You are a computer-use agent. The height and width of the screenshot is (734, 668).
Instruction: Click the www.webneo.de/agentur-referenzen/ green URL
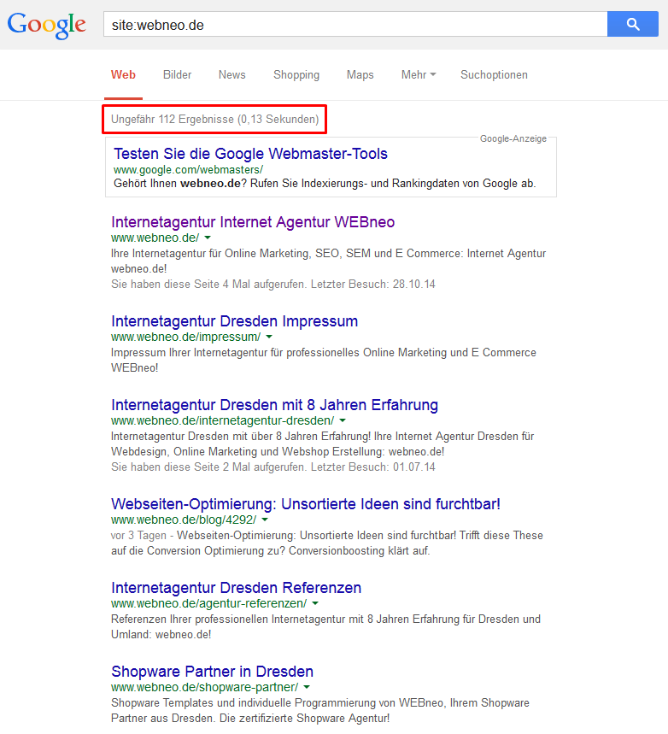[x=208, y=604]
